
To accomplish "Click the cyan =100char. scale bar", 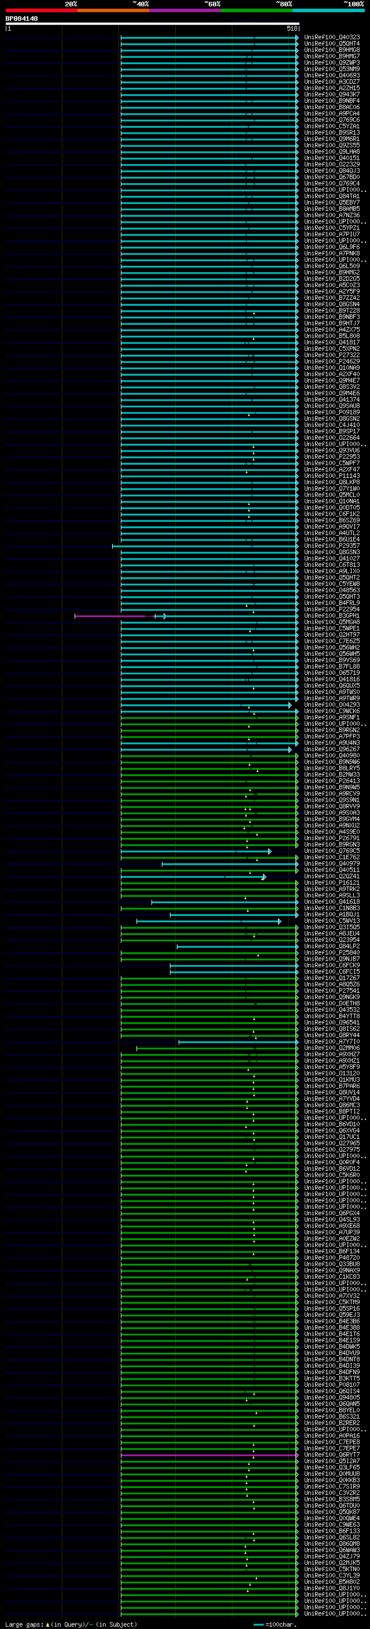I will (x=258, y=1624).
